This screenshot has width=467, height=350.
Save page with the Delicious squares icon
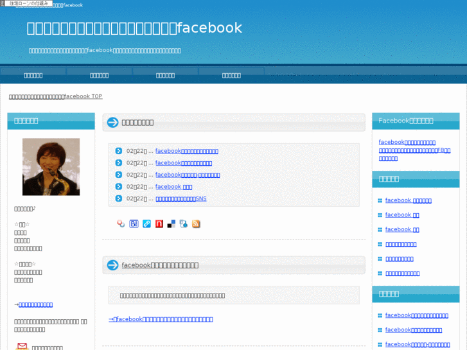(172, 223)
